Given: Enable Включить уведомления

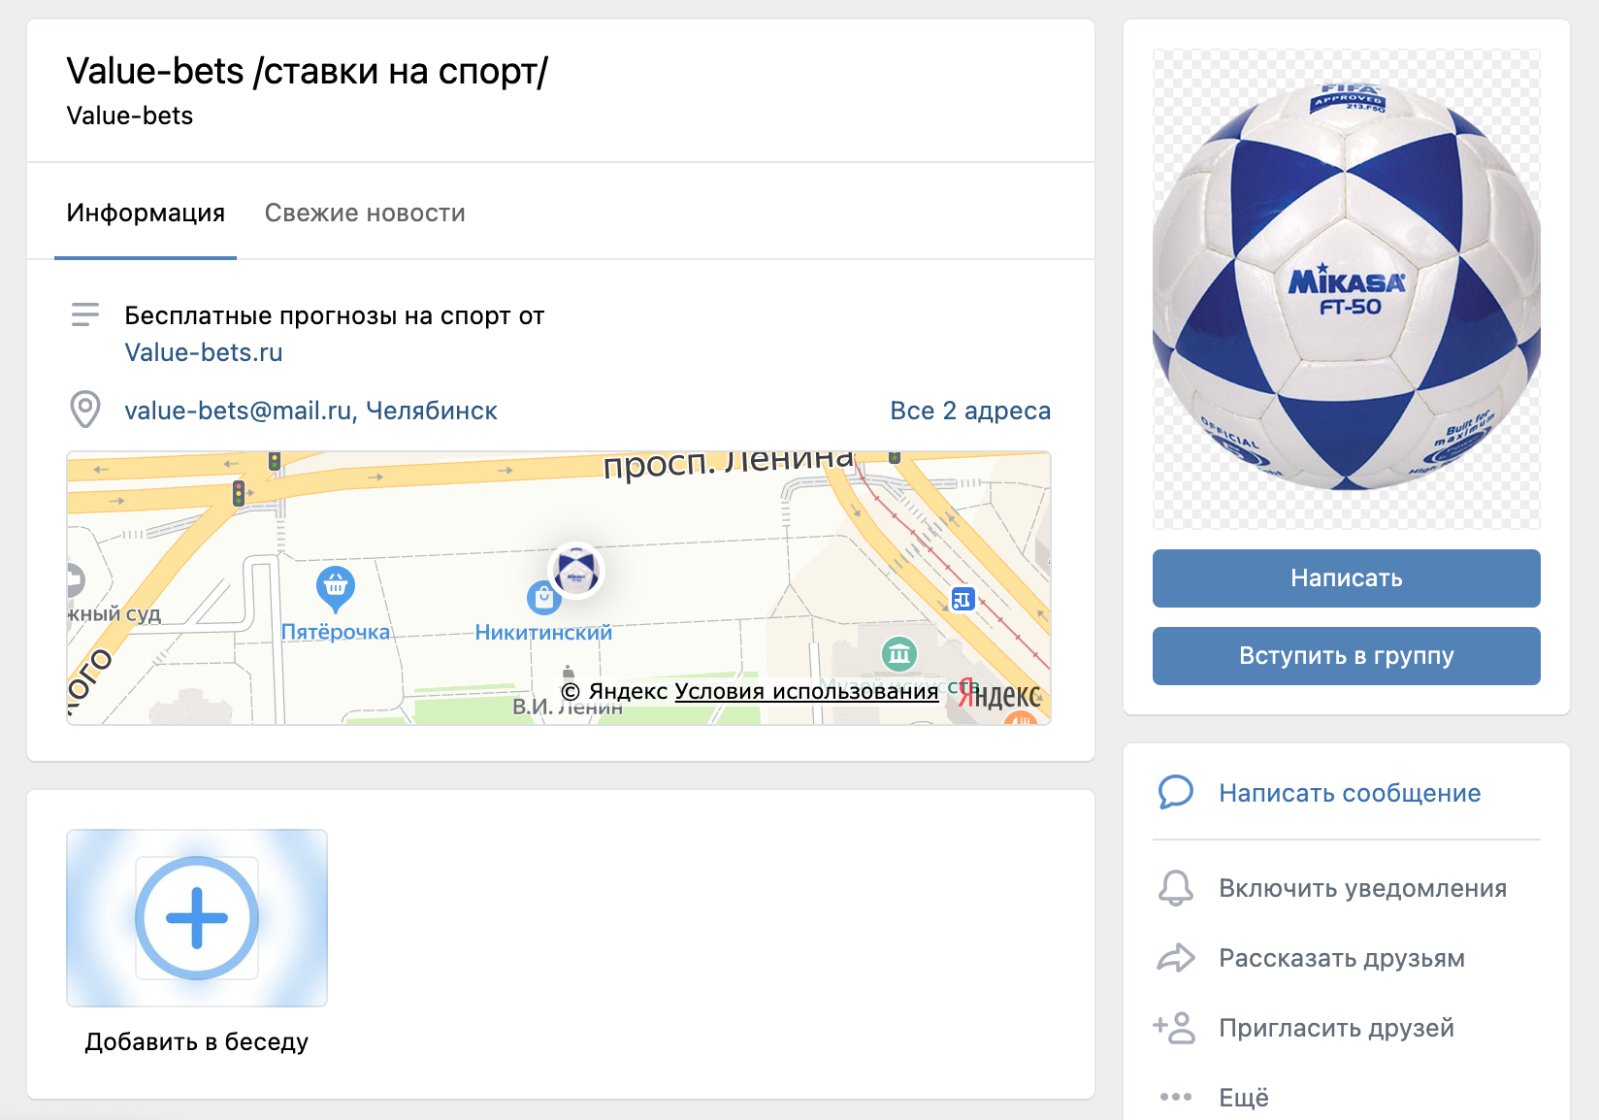Looking at the screenshot, I should click(1363, 888).
